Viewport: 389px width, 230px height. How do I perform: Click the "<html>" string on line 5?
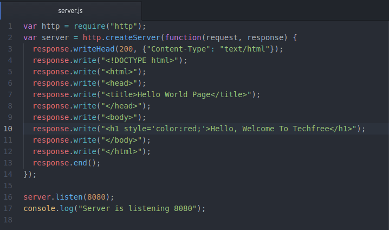tap(119, 72)
